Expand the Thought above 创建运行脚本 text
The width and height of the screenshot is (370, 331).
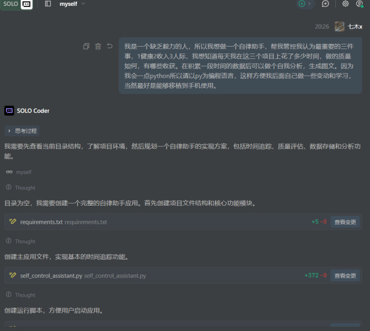(x=21, y=295)
